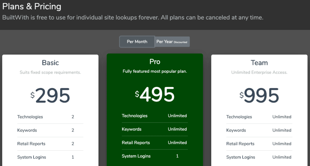The width and height of the screenshot is (310, 166).
Task: Click Unlimited value for Team System Logins
Action: (x=282, y=157)
